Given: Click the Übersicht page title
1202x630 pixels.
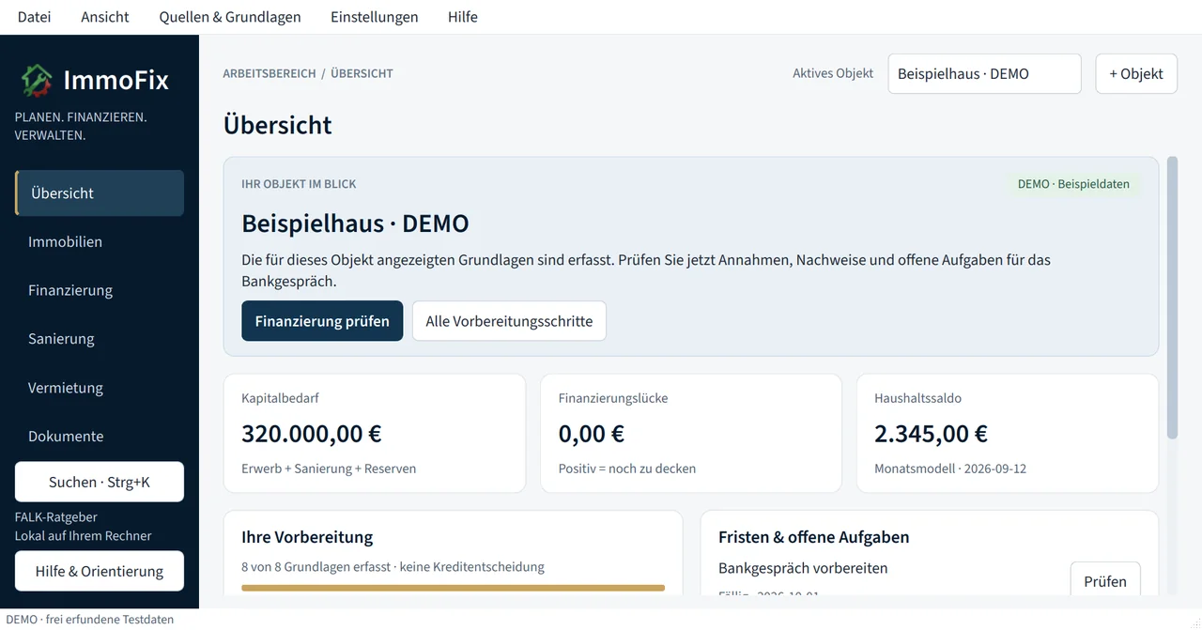Looking at the screenshot, I should point(278,125).
